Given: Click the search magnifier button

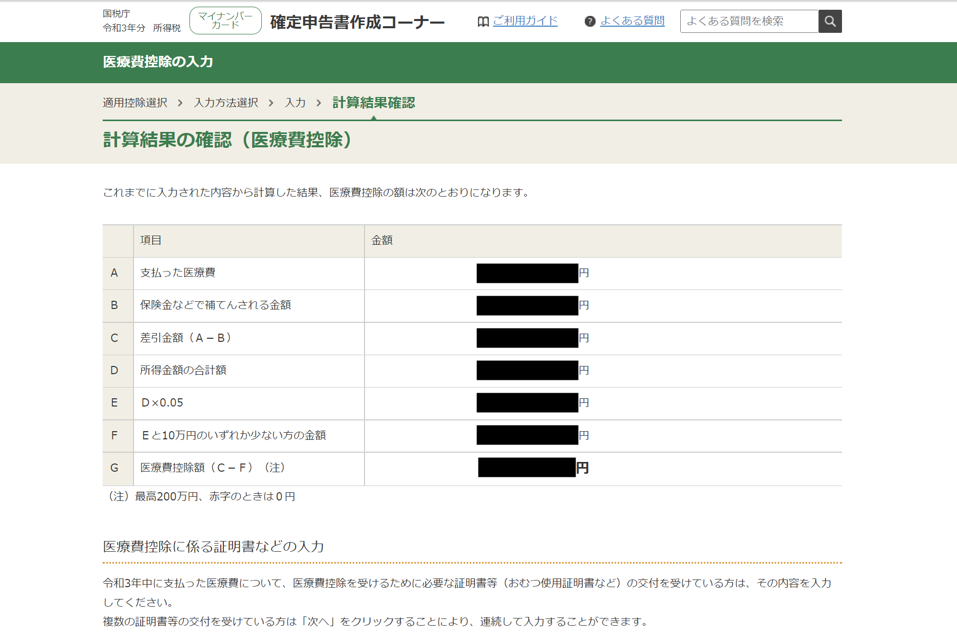Looking at the screenshot, I should pyautogui.click(x=830, y=21).
